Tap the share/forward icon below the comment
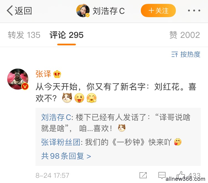The height and width of the screenshot is (183, 208). pyautogui.click(x=143, y=175)
